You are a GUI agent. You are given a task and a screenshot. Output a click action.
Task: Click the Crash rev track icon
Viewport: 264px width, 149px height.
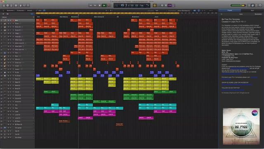(x=5, y=62)
